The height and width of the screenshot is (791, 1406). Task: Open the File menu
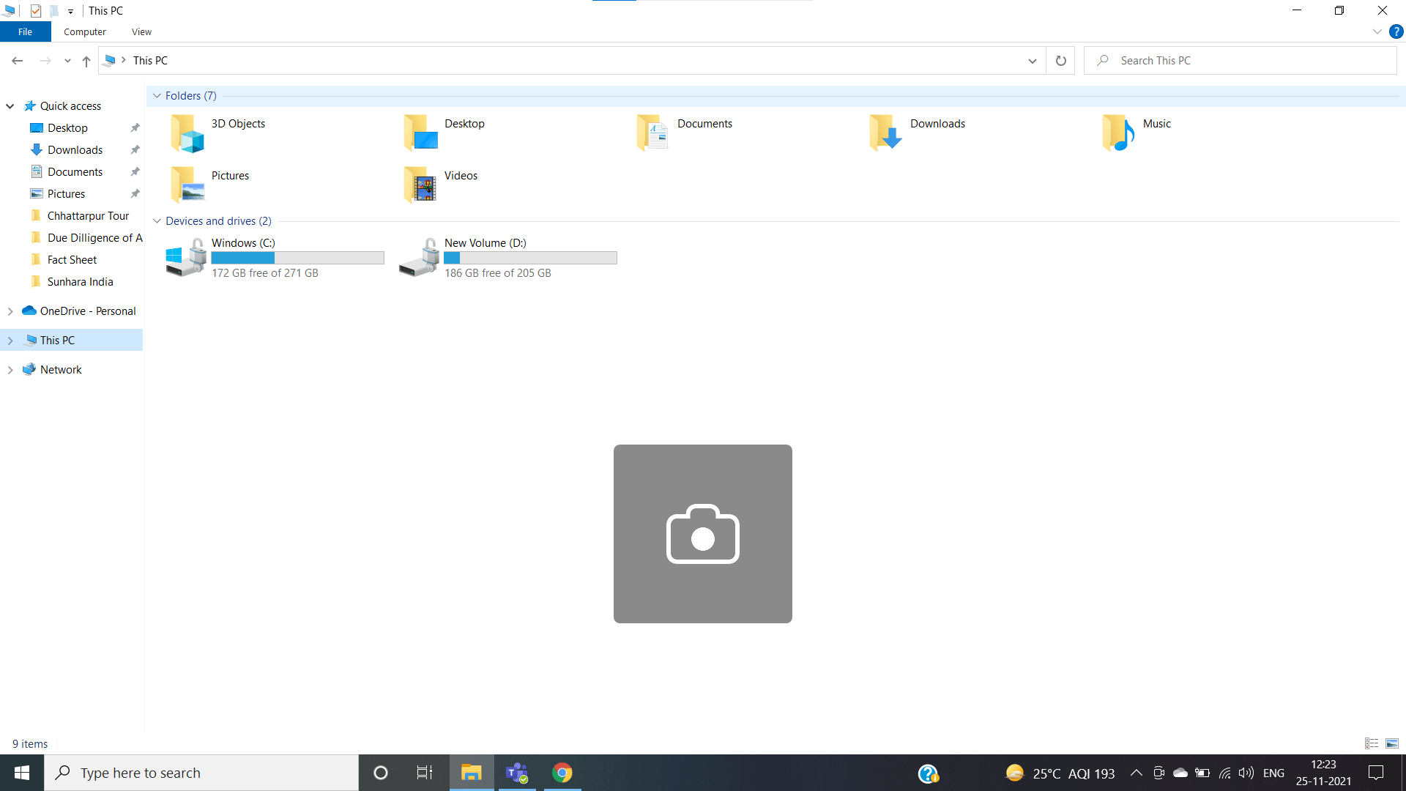pos(25,31)
